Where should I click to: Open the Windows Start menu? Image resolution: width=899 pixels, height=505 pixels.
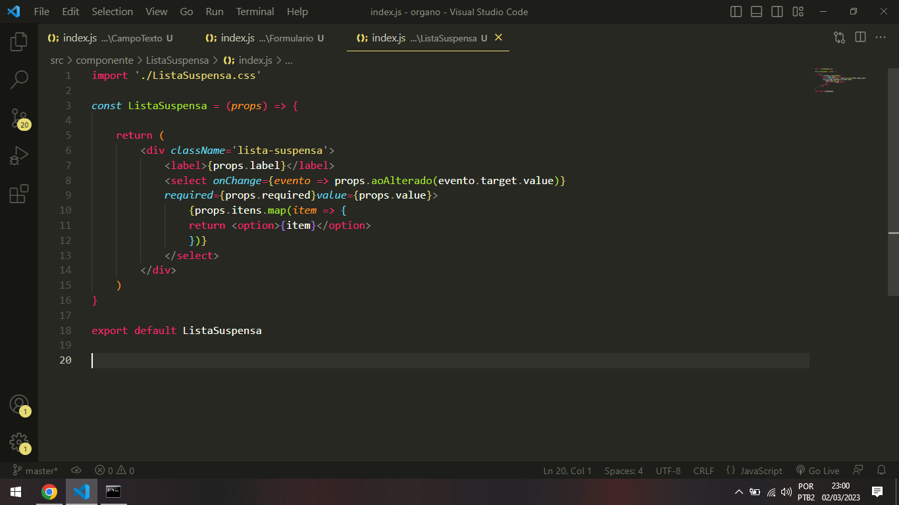coord(16,492)
